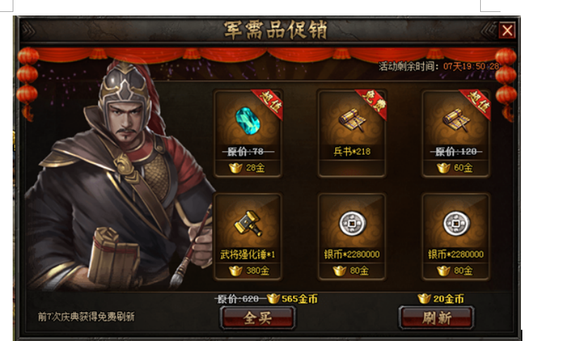This screenshot has height=341, width=566.
Task: Click the general character portrait
Action: 119,176
